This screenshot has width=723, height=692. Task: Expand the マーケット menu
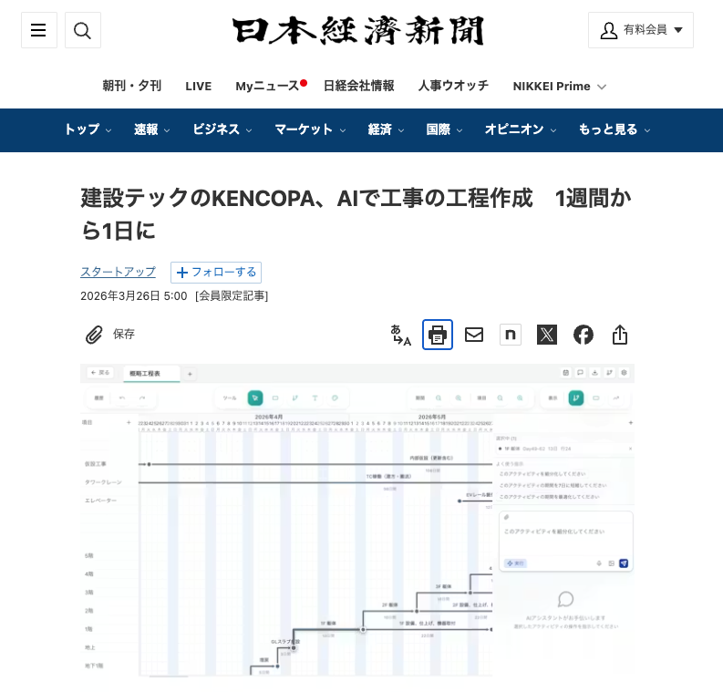[x=310, y=129]
